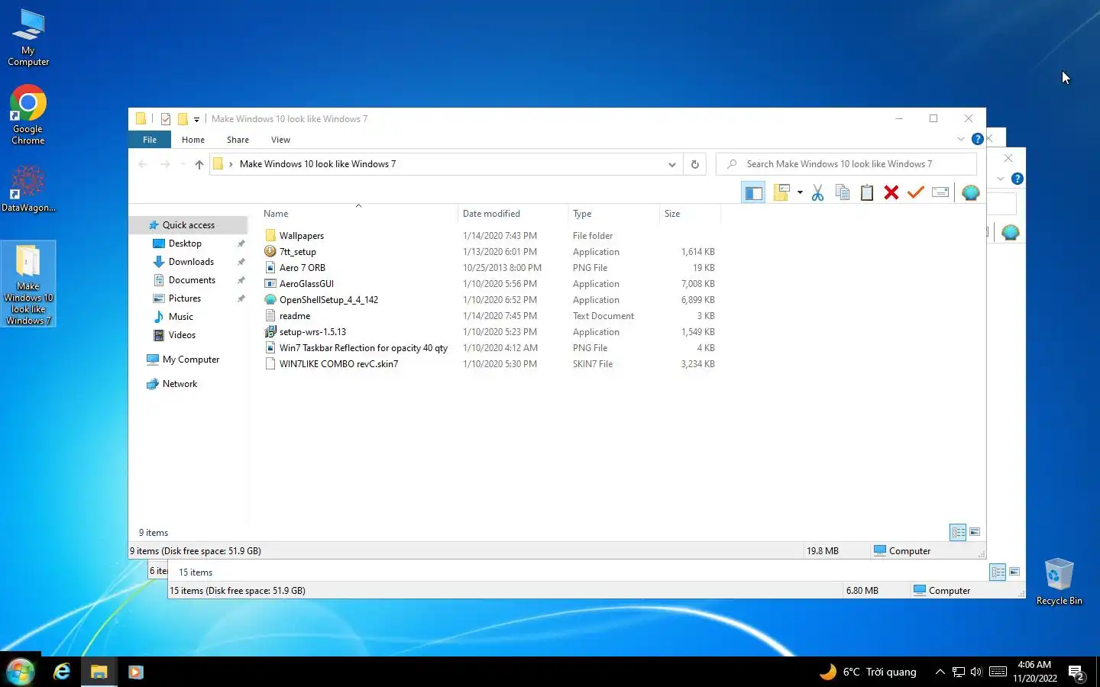Select the readme text document
The height and width of the screenshot is (687, 1100).
click(x=294, y=316)
